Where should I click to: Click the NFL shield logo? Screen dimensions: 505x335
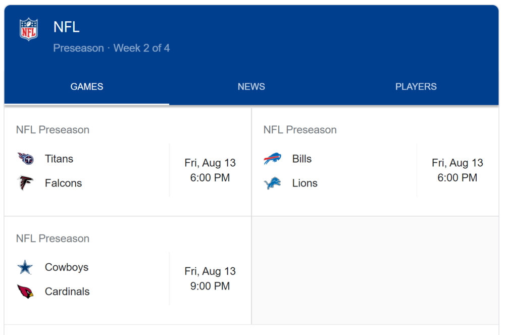coord(28,29)
